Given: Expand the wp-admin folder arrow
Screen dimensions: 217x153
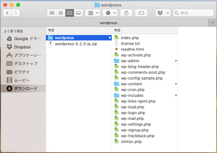Looking at the screenshot, I should [176, 61].
